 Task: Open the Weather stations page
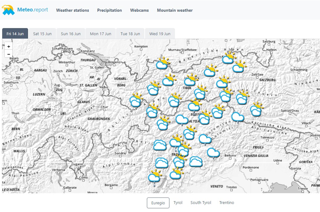coord(73,10)
